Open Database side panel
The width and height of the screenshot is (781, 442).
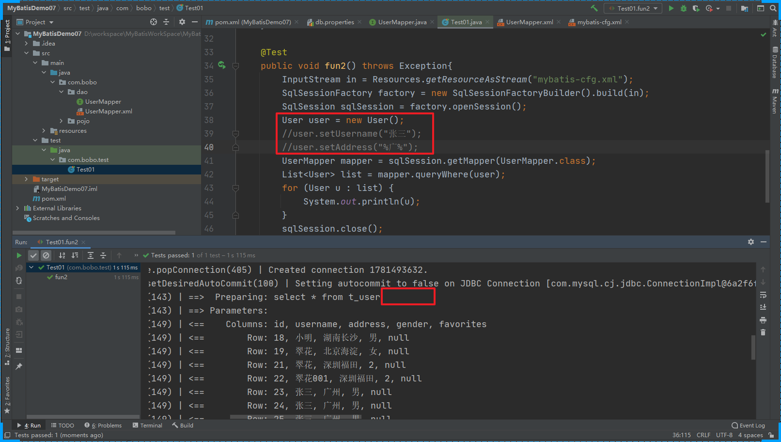tap(775, 63)
